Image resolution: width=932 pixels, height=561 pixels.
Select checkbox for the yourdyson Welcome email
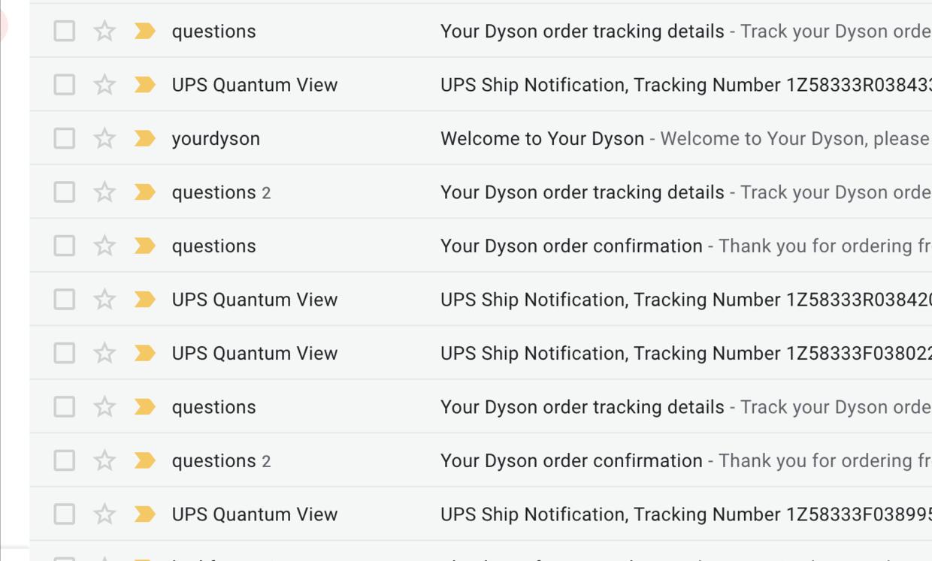[65, 139]
